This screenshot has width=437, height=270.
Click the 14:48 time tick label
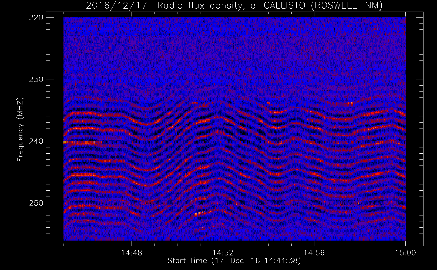[132, 253]
